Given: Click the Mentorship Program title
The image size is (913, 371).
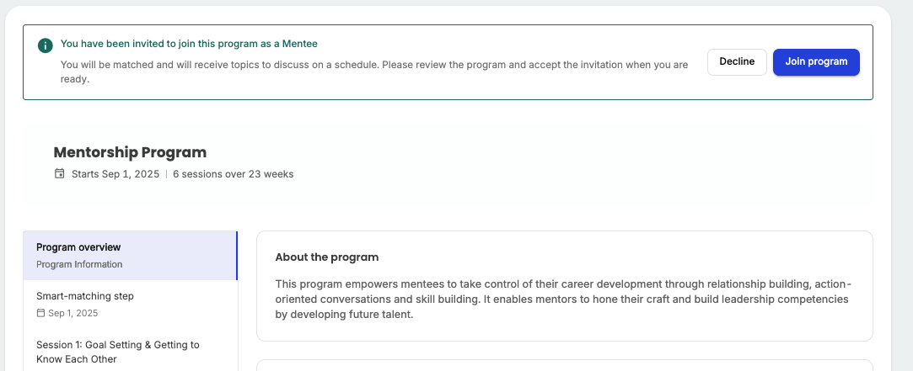Looking at the screenshot, I should point(130,152).
